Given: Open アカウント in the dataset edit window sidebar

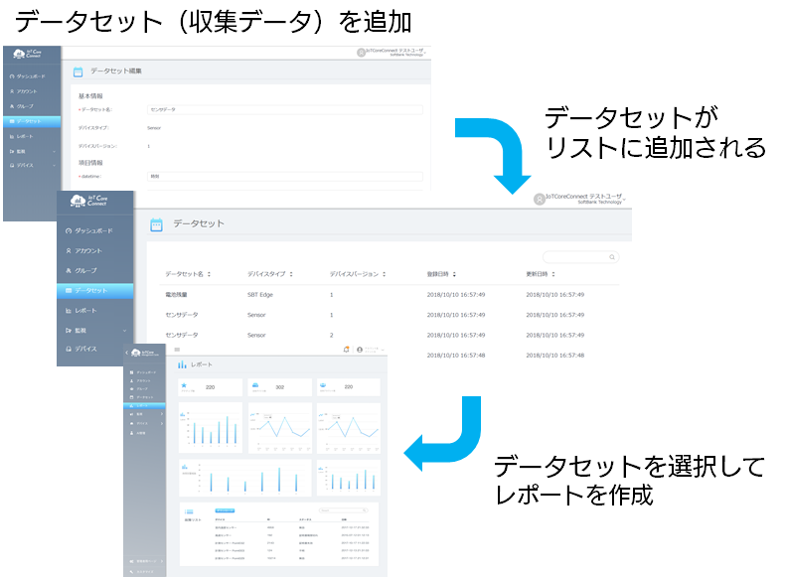Looking at the screenshot, I should pos(24,91).
